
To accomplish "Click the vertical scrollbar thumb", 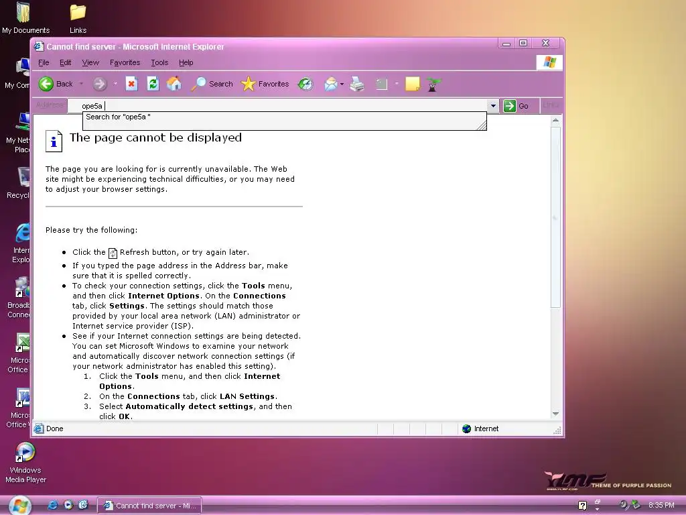I will coord(555,217).
